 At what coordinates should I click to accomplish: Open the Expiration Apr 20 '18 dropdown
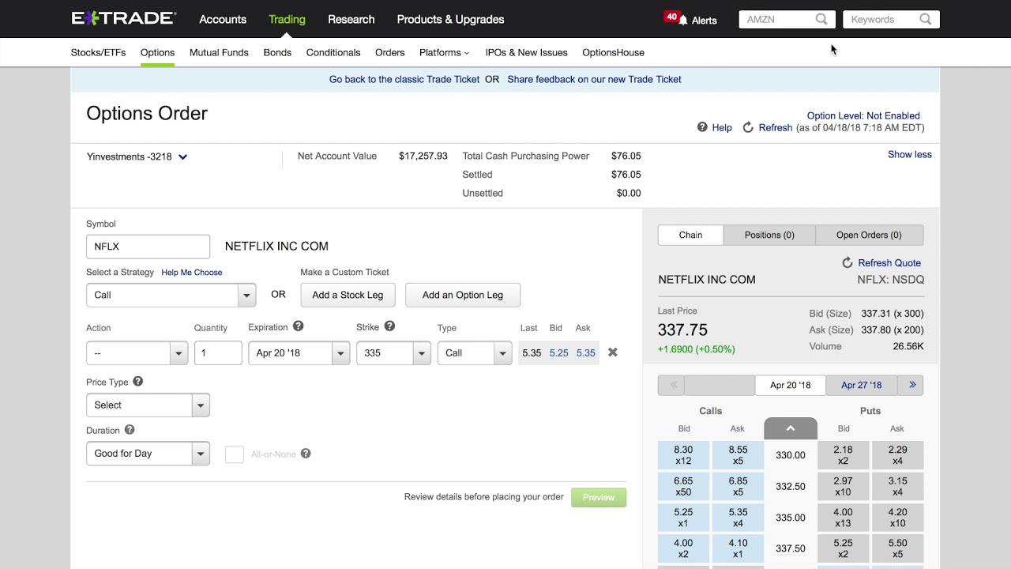click(299, 353)
